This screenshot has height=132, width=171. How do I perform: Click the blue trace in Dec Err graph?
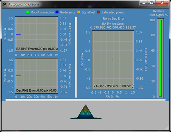[18, 76]
